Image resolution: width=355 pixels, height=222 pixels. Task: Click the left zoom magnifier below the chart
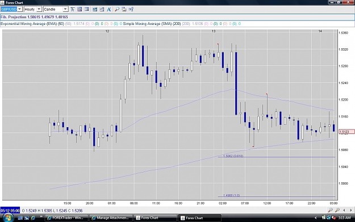pos(331,210)
